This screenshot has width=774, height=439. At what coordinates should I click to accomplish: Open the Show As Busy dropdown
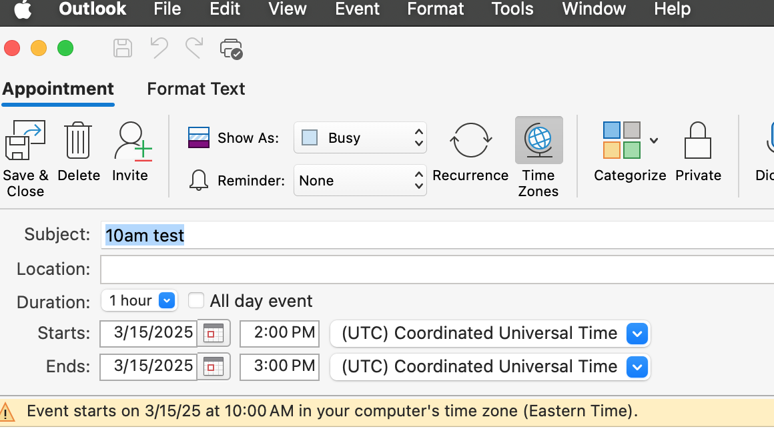pos(360,138)
